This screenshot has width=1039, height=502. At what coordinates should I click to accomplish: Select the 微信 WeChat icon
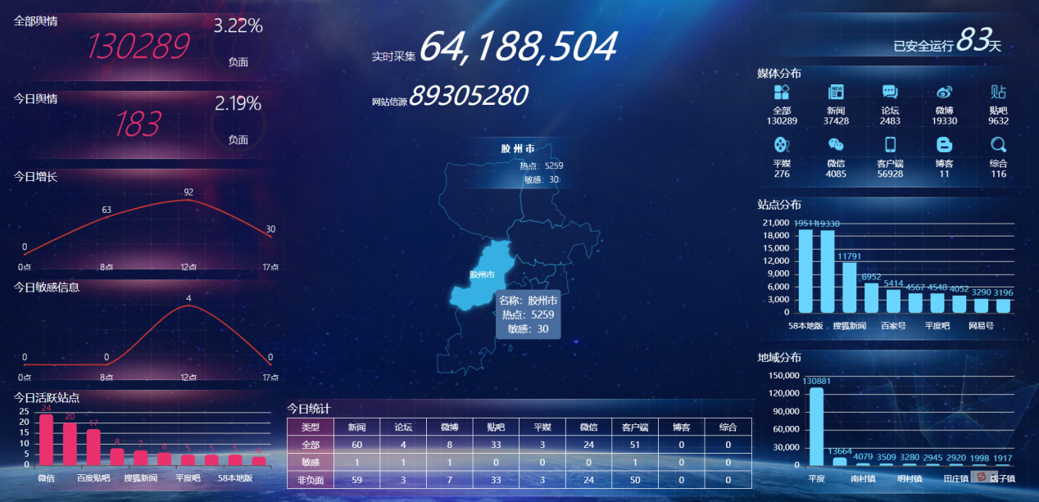pos(836,145)
